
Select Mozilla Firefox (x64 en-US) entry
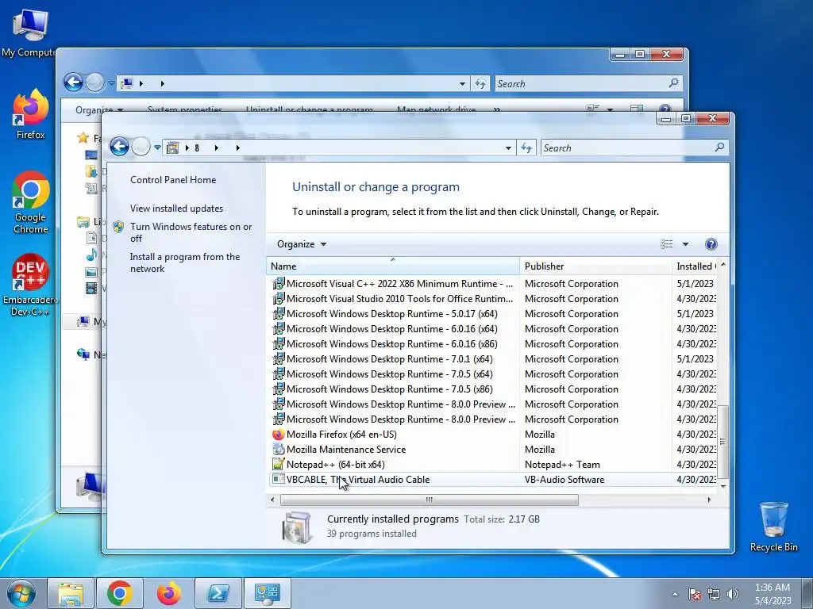493,435
